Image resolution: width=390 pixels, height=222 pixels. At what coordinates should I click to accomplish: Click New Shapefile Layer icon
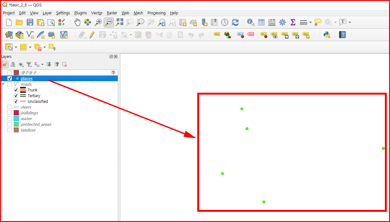(x=30, y=35)
